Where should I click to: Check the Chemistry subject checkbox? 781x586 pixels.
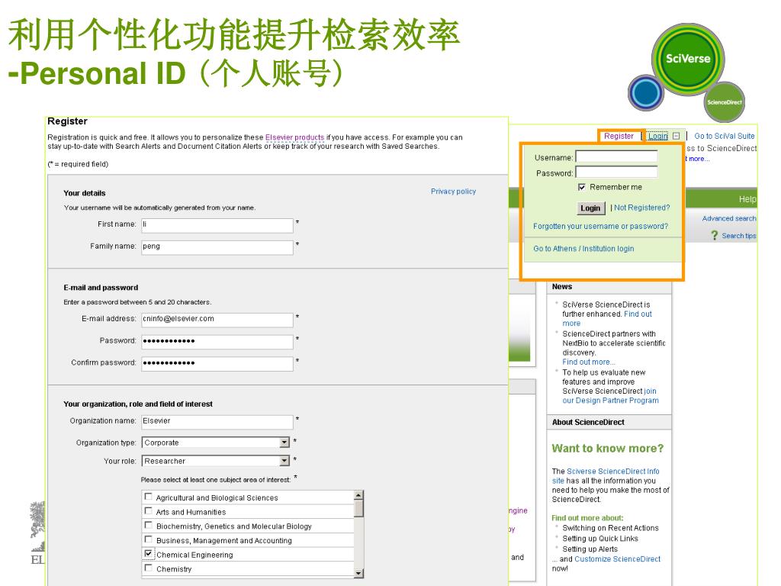pyautogui.click(x=148, y=568)
